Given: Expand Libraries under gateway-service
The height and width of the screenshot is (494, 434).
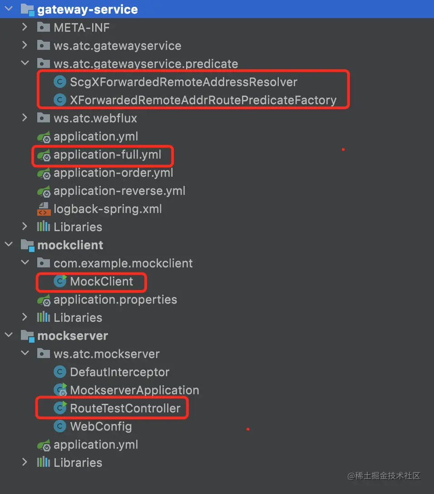Looking at the screenshot, I should tap(25, 227).
